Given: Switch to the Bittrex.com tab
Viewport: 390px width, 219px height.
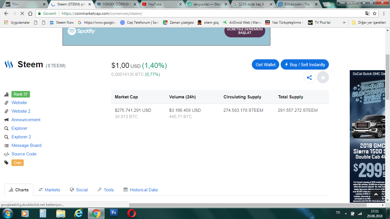Looking at the screenshot, I should tap(297, 4).
